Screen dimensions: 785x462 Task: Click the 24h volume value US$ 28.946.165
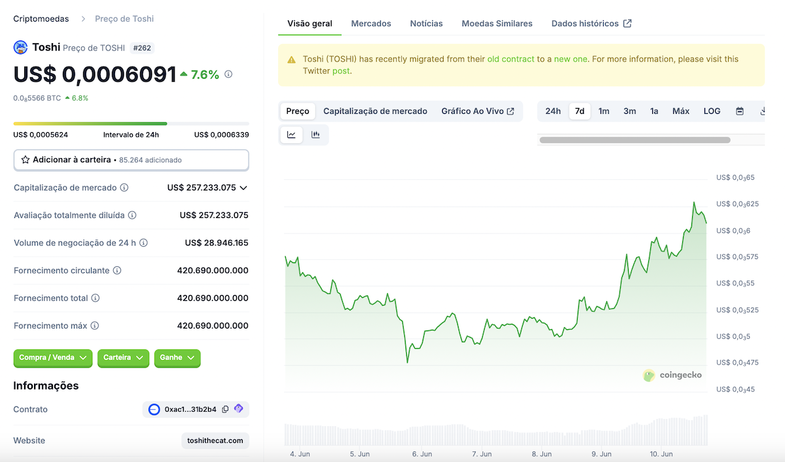pyautogui.click(x=217, y=243)
